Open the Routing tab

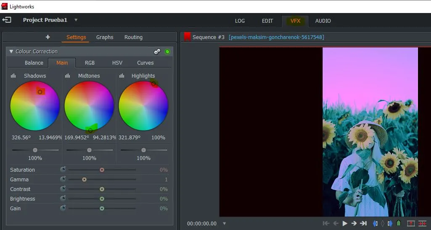pos(133,37)
